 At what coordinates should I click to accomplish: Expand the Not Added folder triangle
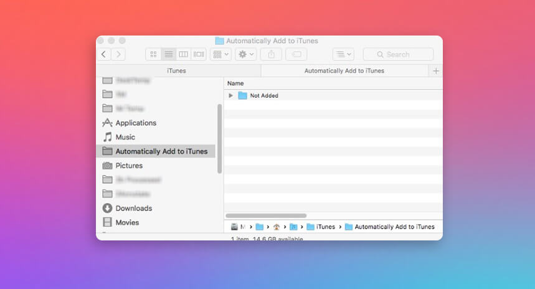[230, 95]
